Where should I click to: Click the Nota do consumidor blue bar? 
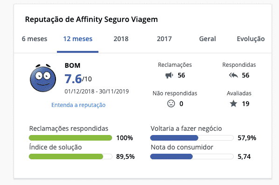[x=192, y=157]
